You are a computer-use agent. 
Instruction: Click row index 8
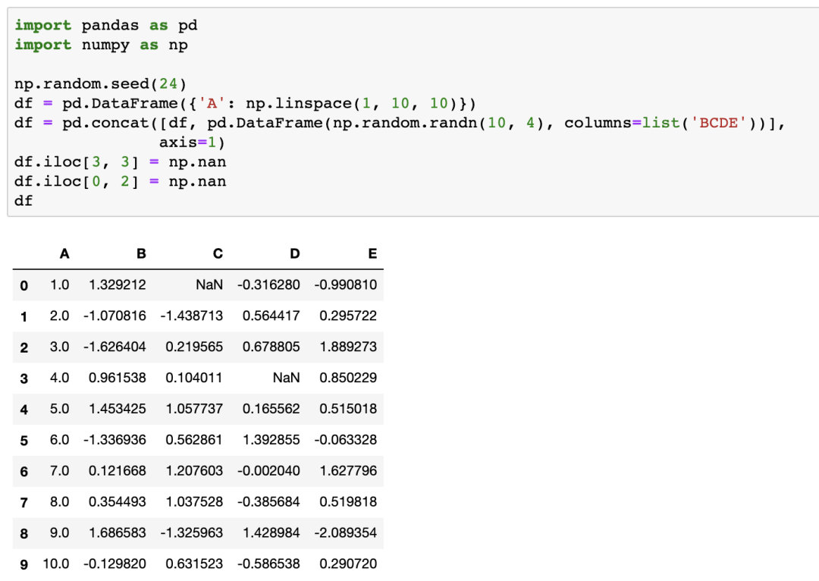coord(24,533)
